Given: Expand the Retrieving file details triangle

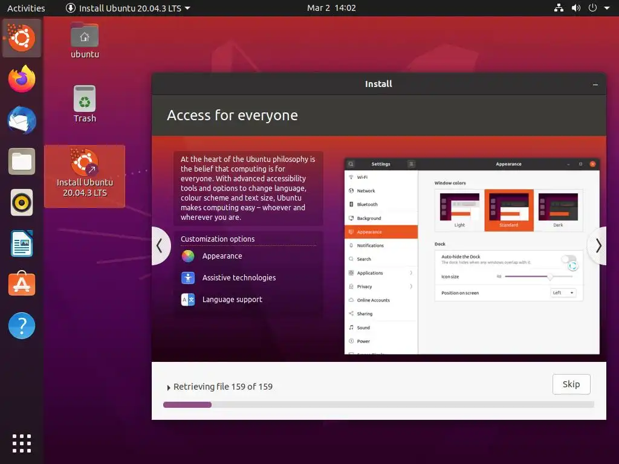Looking at the screenshot, I should tap(169, 387).
